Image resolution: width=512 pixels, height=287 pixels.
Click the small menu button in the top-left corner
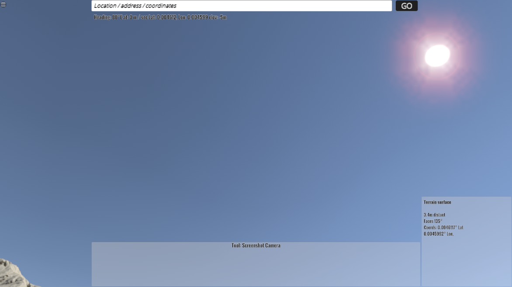tap(3, 4)
